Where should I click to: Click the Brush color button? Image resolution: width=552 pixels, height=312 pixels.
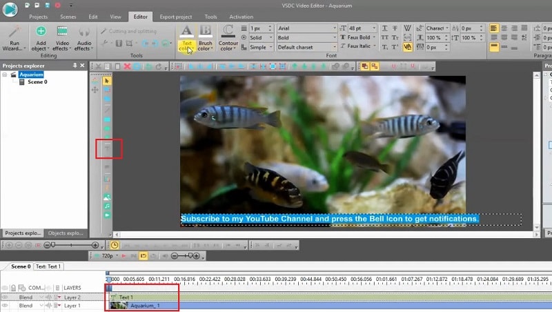(205, 39)
